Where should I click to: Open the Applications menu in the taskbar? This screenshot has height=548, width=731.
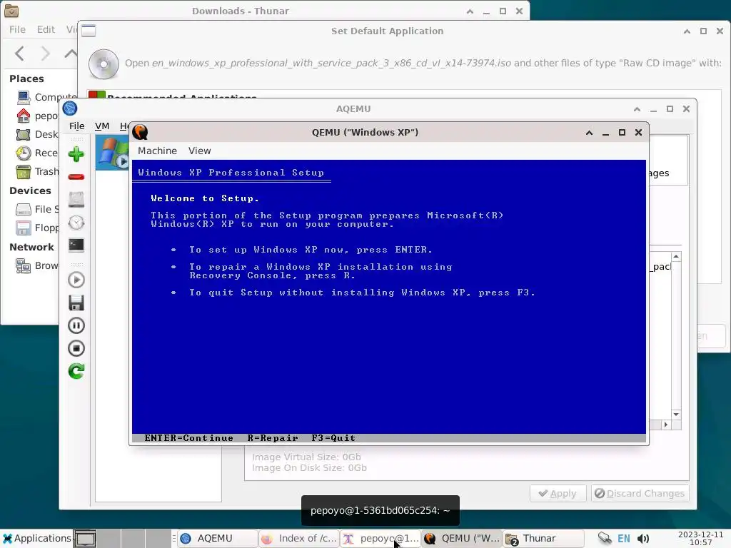click(36, 538)
